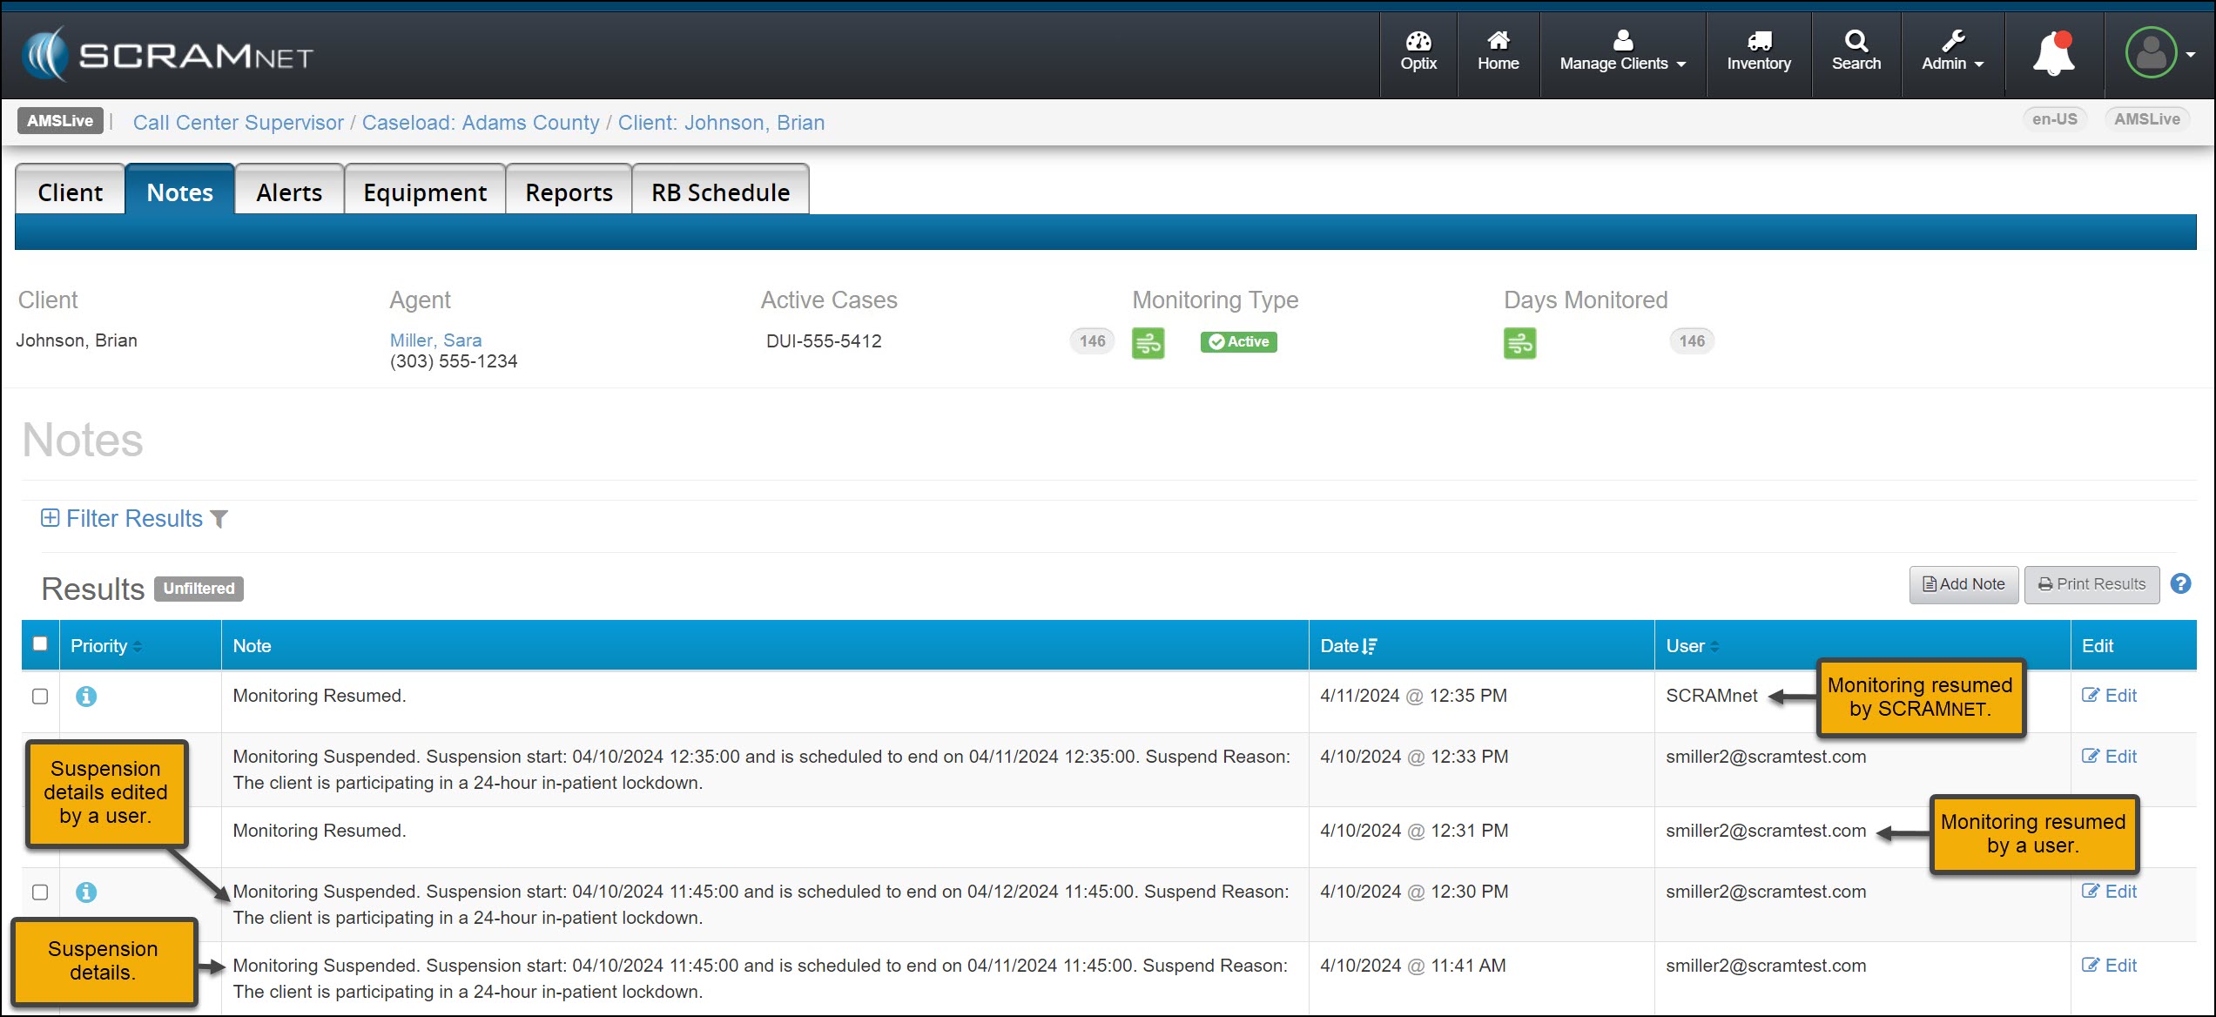Click the info priority icon on first note
The width and height of the screenshot is (2216, 1017).
tap(86, 697)
